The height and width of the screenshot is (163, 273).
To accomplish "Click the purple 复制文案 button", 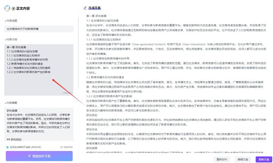I will [x=264, y=159].
